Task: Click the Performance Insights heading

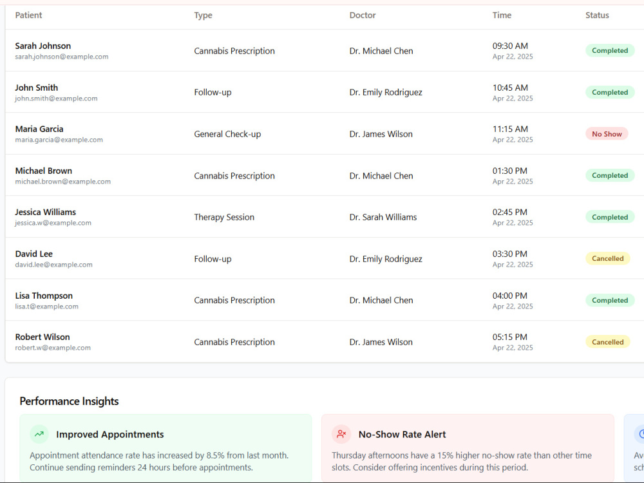Action: 69,401
